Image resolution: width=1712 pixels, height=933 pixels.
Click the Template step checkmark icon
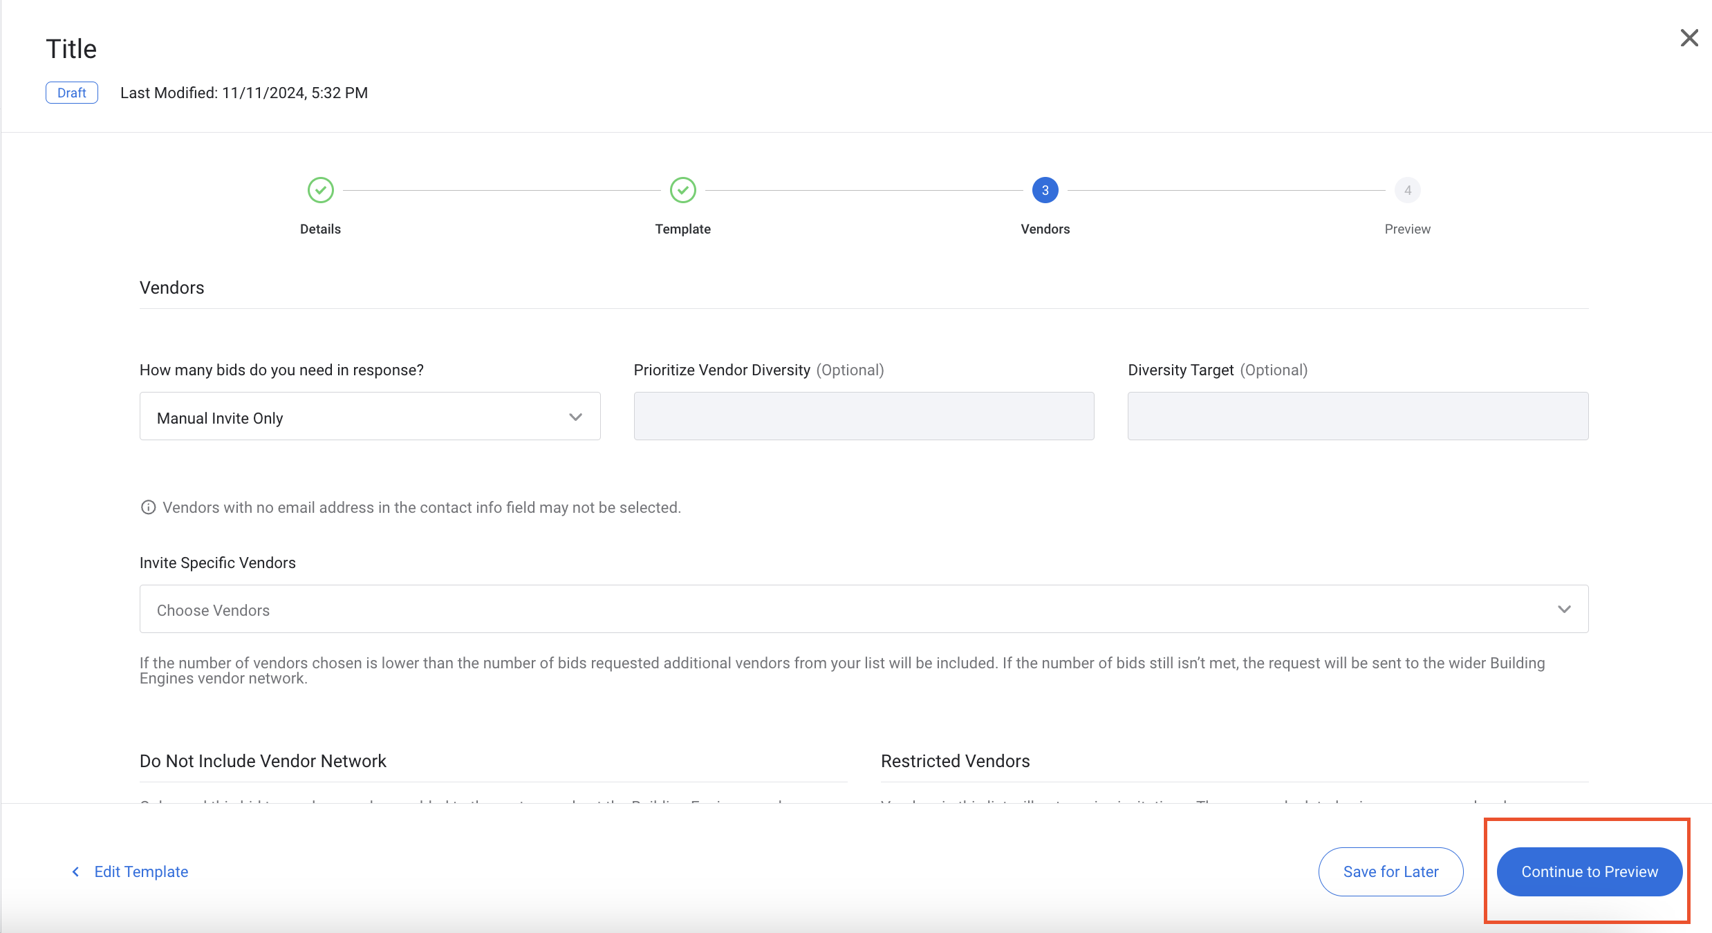point(683,190)
